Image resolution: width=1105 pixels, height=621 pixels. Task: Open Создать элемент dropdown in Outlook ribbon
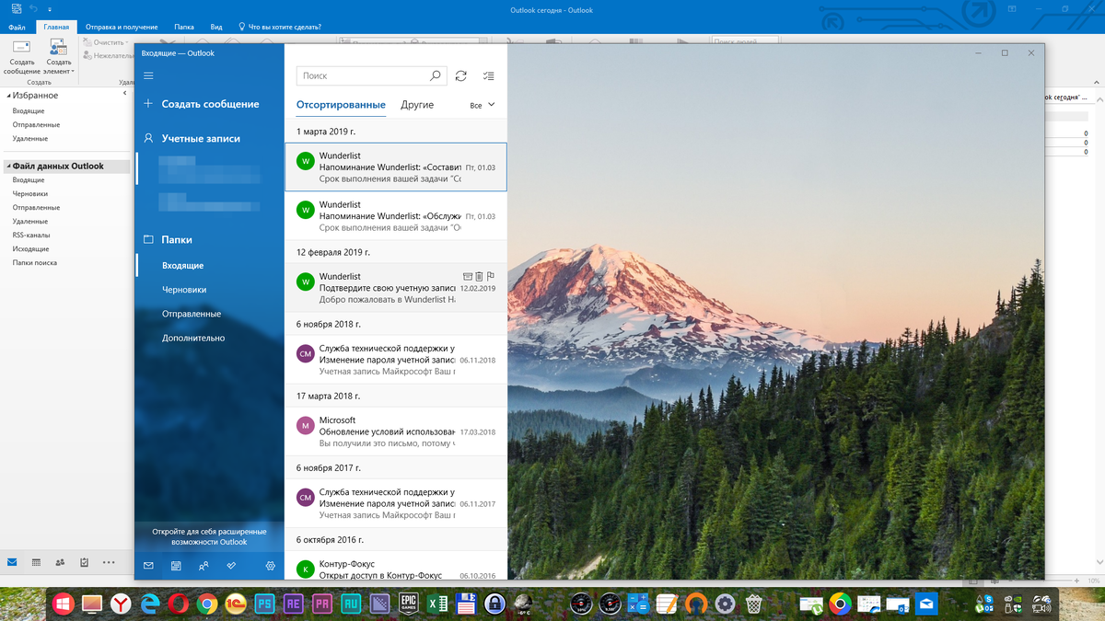coord(59,57)
